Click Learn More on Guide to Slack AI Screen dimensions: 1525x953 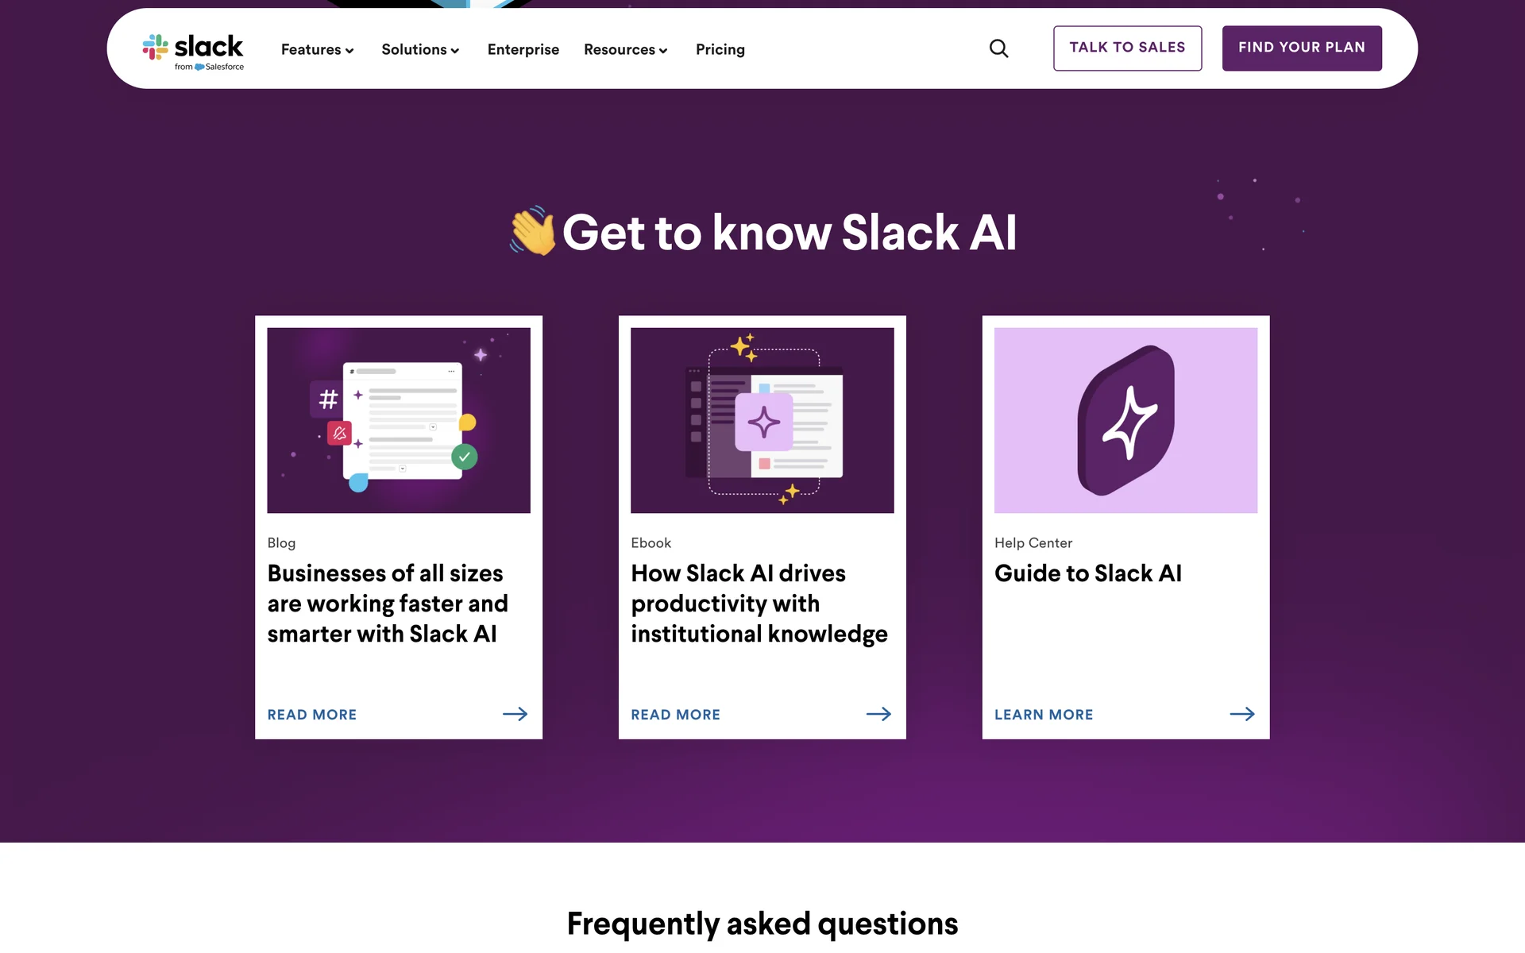(1044, 715)
